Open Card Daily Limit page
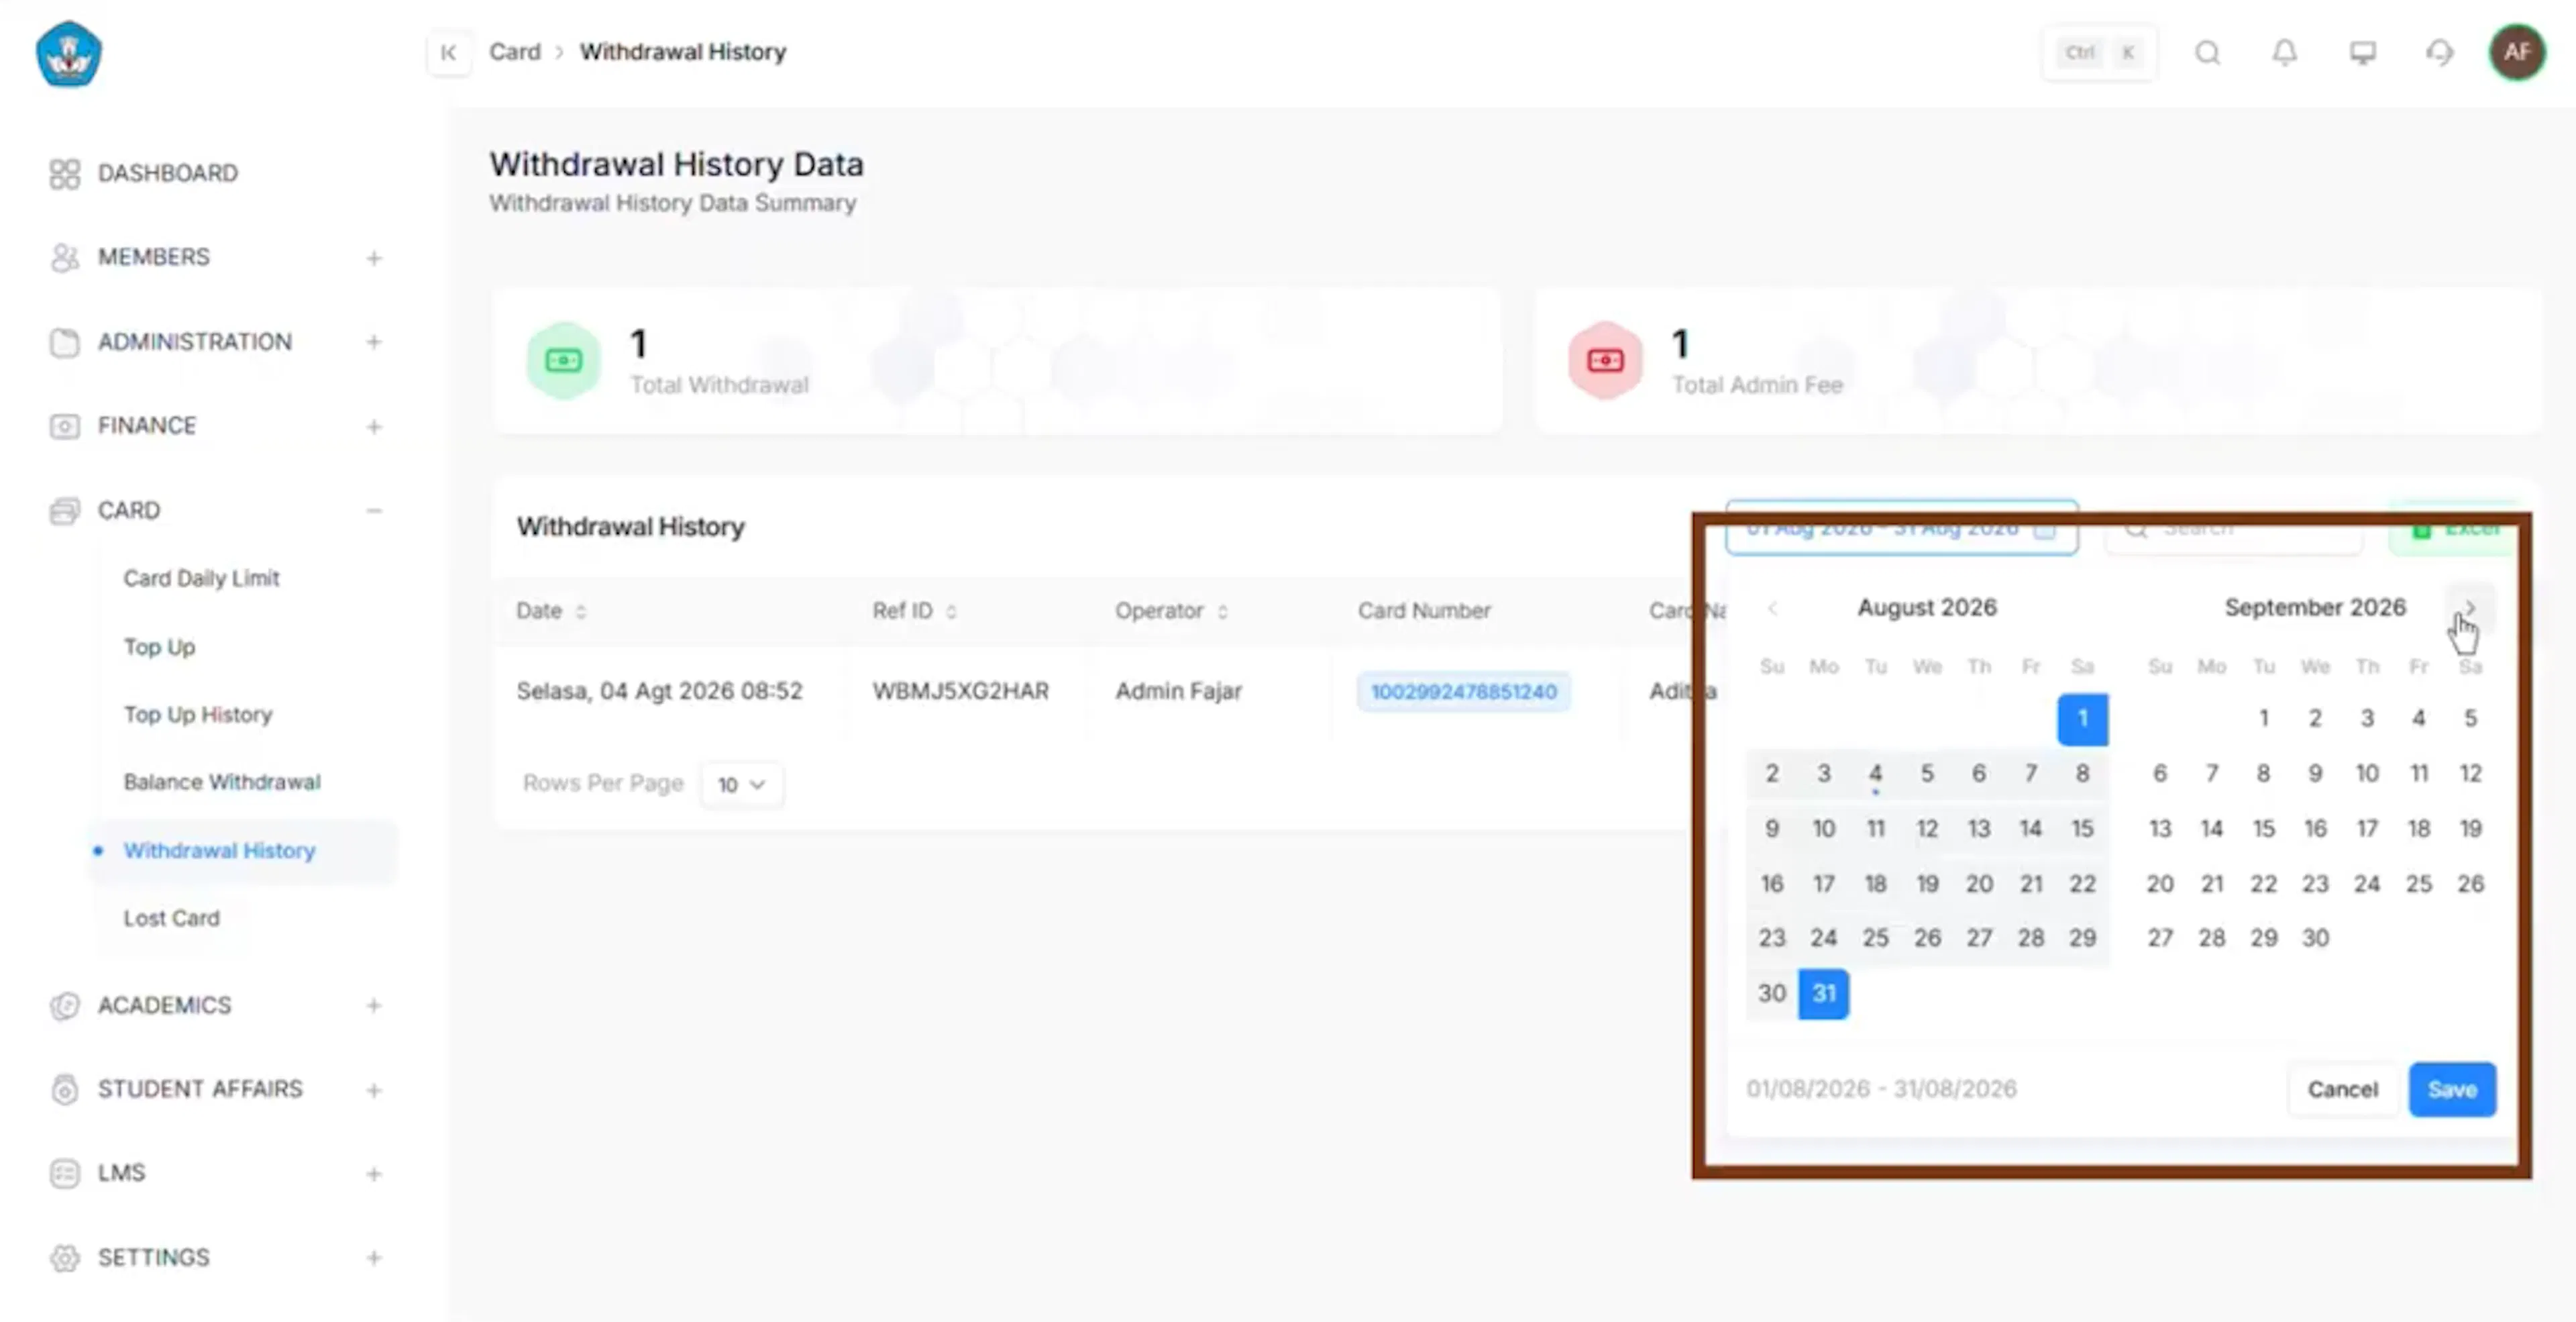Image resolution: width=2576 pixels, height=1322 pixels. [201, 578]
